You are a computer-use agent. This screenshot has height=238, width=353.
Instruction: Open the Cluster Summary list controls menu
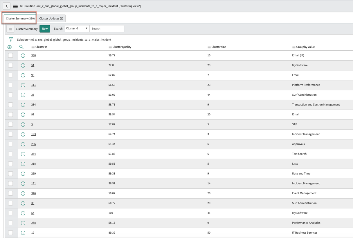pyautogui.click(x=10, y=29)
